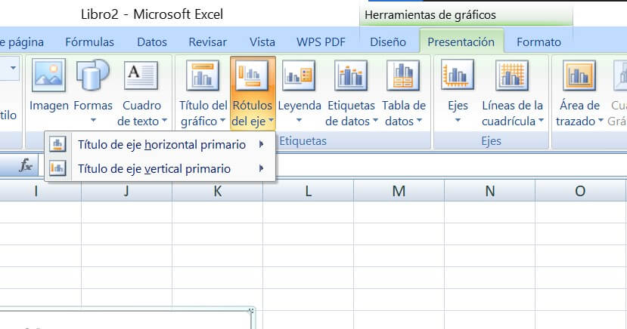Click the Título del gráfico icon
This screenshot has width=627, height=329.
tap(203, 76)
